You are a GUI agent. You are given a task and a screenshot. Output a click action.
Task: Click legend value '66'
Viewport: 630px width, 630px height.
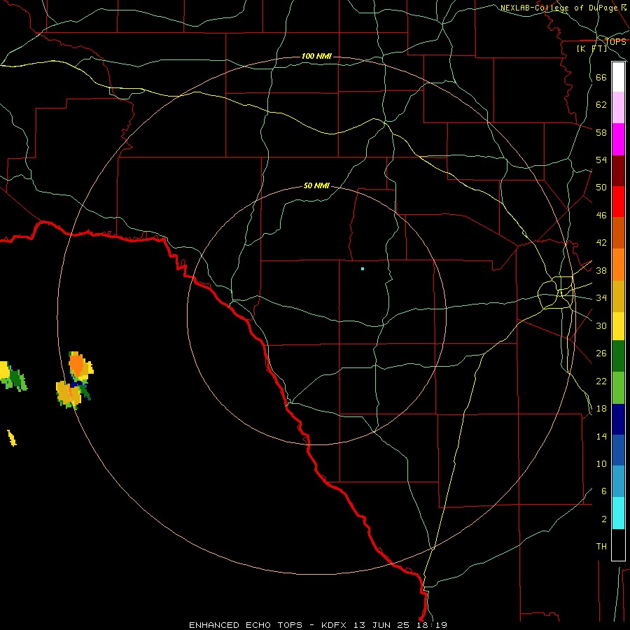601,77
